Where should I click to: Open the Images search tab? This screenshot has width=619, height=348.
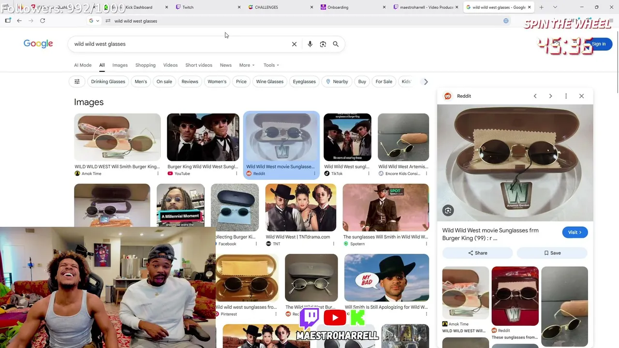coord(120,65)
